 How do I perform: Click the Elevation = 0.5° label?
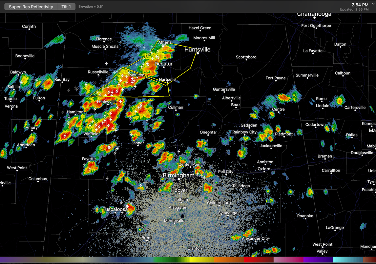click(91, 7)
